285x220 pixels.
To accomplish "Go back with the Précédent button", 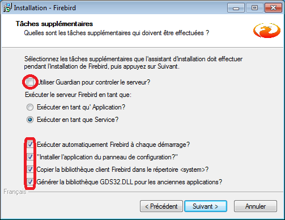I will coord(161,206).
